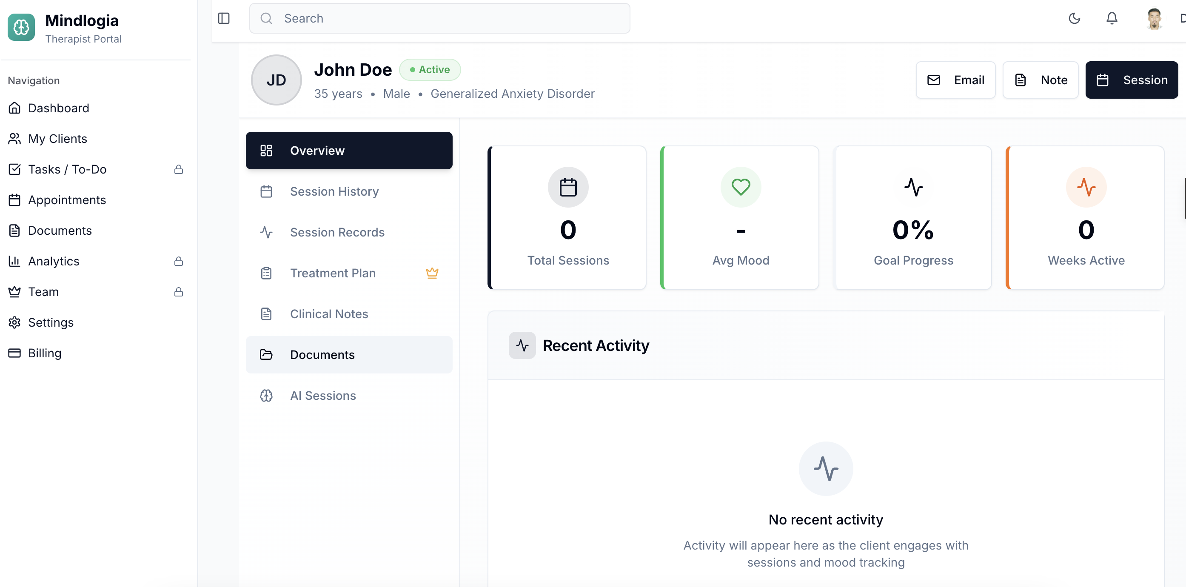
Task: Open the notifications bell
Action: [x=1112, y=18]
